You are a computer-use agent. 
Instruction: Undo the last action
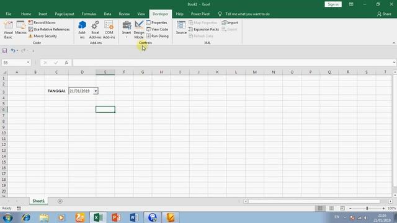tap(12, 51)
